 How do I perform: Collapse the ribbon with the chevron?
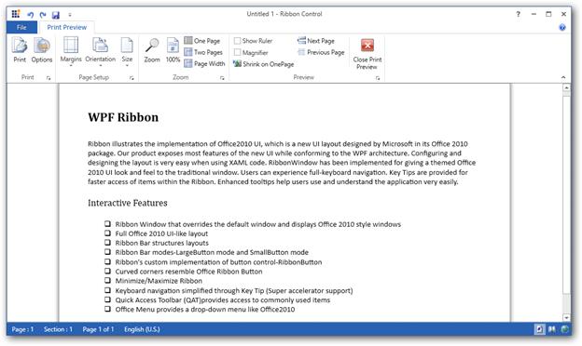563,77
